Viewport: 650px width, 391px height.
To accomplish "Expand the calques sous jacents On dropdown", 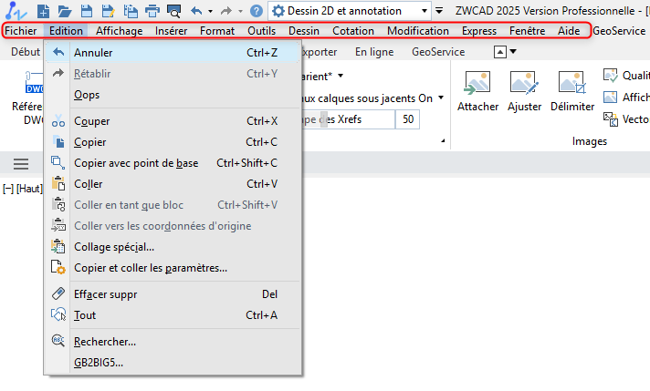I will [x=441, y=98].
